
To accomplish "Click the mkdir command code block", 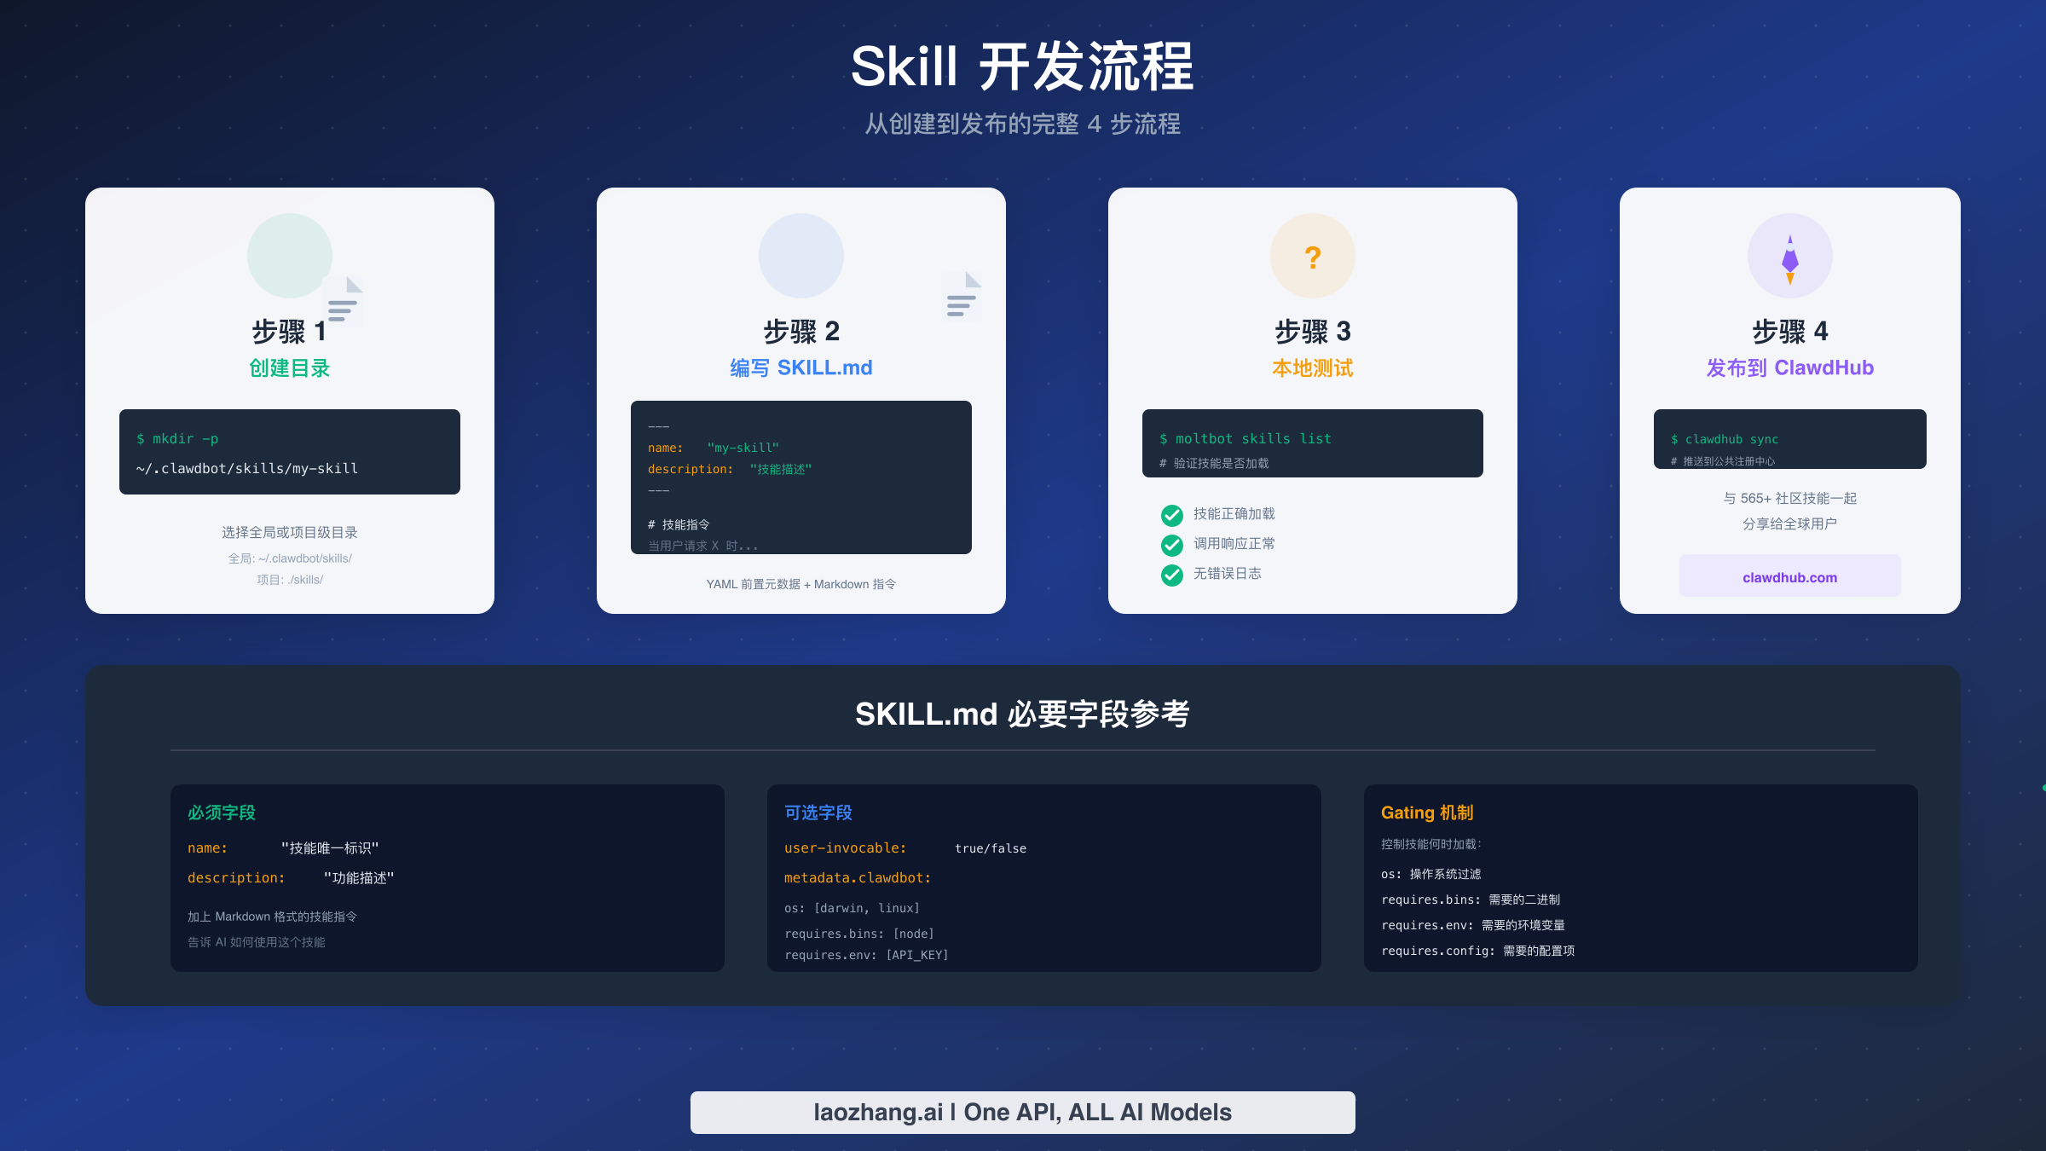I will pos(289,452).
